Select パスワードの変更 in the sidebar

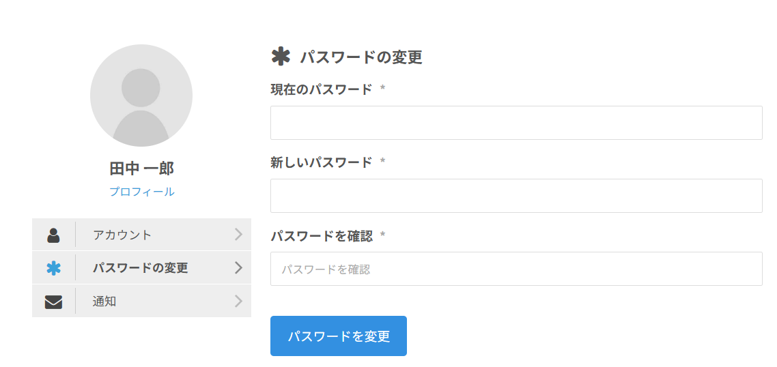pyautogui.click(x=140, y=268)
